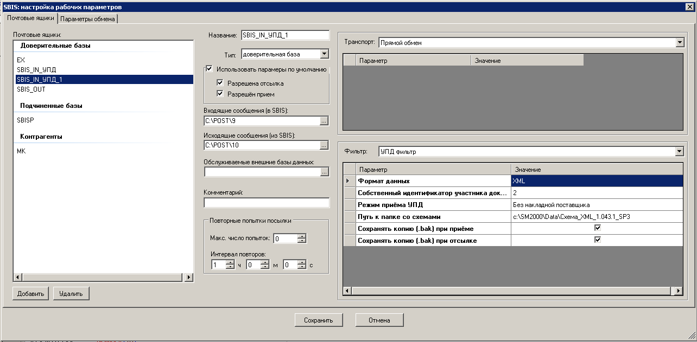Viewport: 697px width, 342px height.
Task: Click Режим приёма УПД value cell
Action: pos(597,204)
